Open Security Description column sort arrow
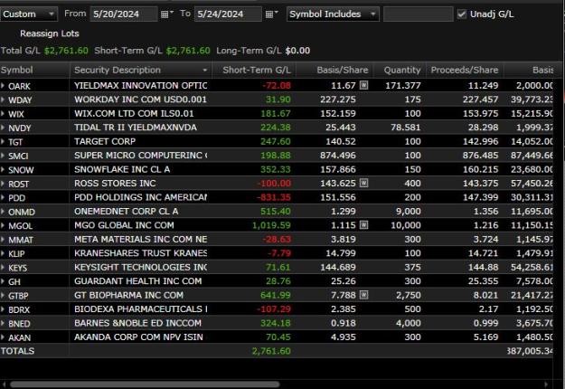The width and height of the screenshot is (565, 389). point(204,70)
